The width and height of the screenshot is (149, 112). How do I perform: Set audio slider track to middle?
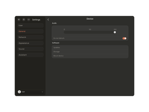(x=90, y=32)
